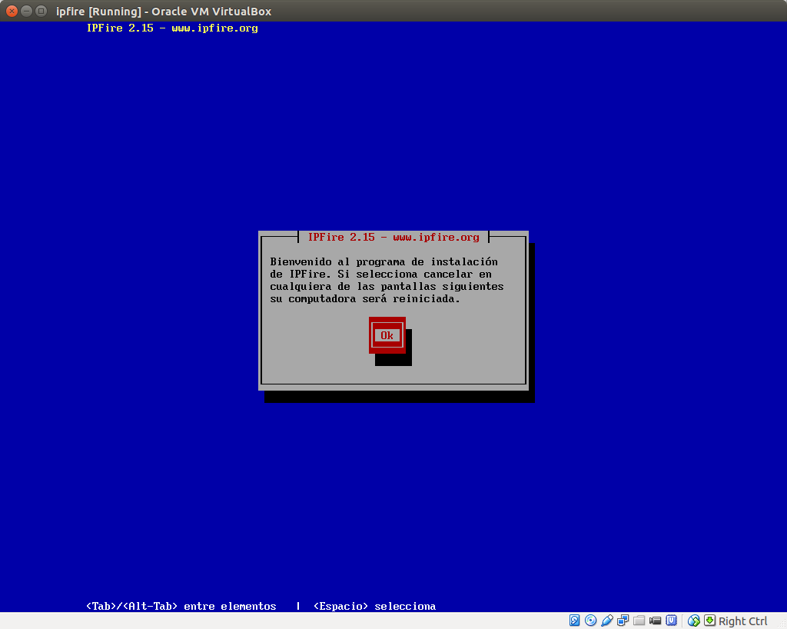Click the IPFire 2.15 banner at top of screen

pyautogui.click(x=172, y=28)
